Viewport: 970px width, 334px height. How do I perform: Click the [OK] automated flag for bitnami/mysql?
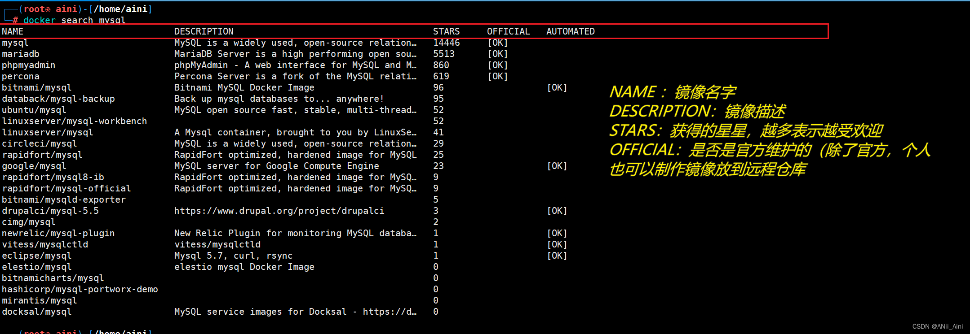557,87
